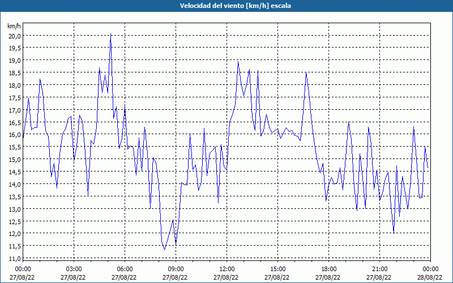Click the '11,5' y-axis value
The width and height of the screenshot is (453, 283).
pyautogui.click(x=15, y=246)
